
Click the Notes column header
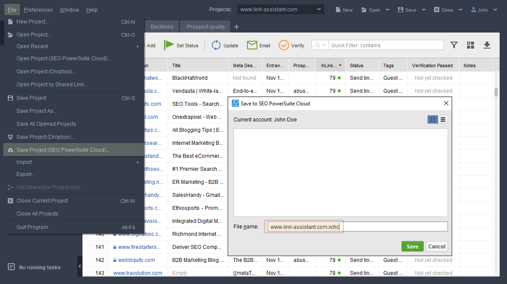[x=476, y=65]
